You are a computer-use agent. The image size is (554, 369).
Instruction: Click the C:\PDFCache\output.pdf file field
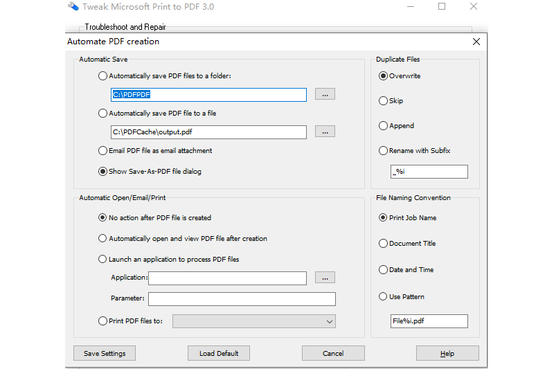(x=208, y=132)
